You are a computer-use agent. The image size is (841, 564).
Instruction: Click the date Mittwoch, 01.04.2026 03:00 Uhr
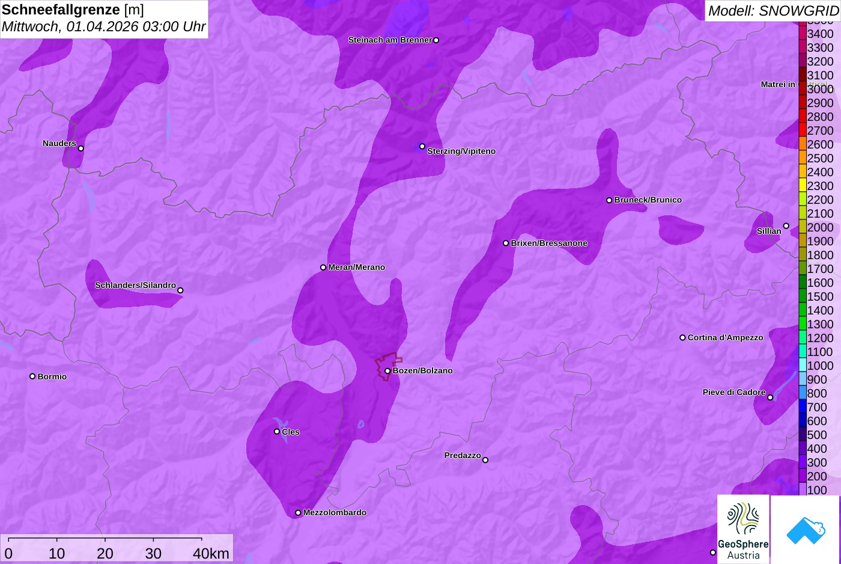pos(103,26)
